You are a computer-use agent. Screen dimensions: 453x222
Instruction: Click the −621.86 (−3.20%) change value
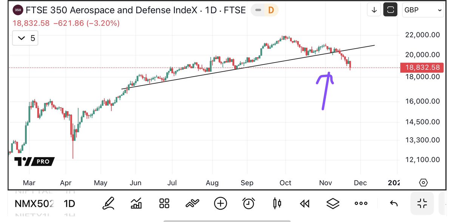pyautogui.click(x=86, y=23)
